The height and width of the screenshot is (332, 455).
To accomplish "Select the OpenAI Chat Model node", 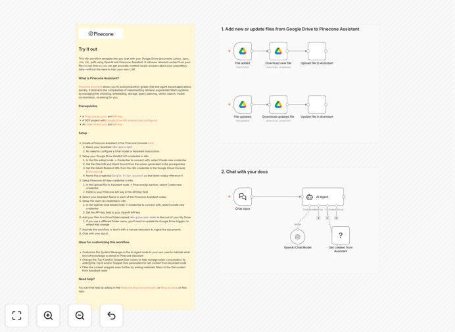I will (x=297, y=237).
